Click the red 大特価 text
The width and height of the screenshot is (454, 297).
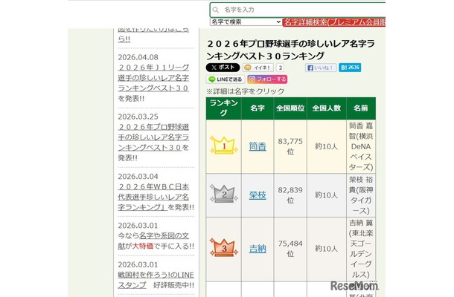(x=143, y=247)
